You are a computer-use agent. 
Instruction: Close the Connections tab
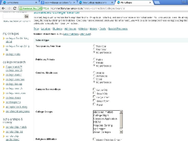click(36, 3)
